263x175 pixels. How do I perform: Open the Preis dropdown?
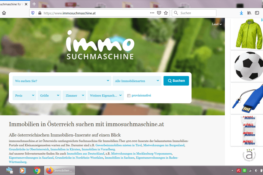coord(24,96)
